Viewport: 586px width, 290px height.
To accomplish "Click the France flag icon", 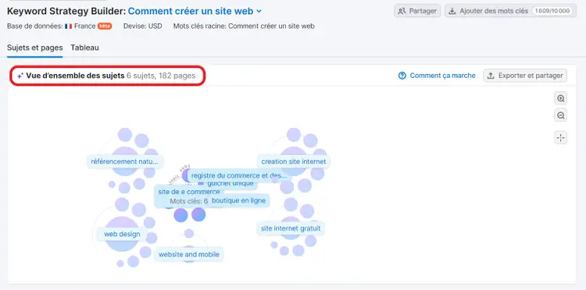I will click(69, 27).
